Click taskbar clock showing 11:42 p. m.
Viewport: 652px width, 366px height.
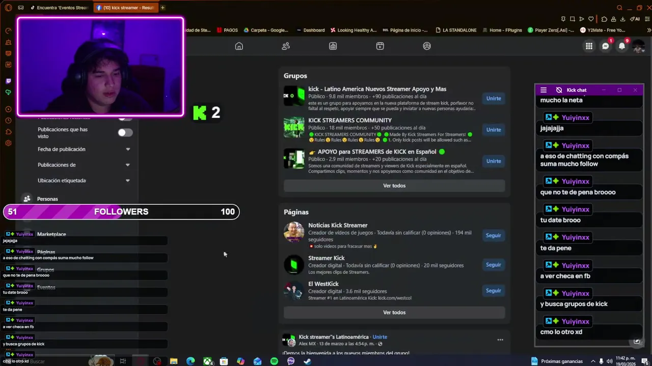(x=626, y=361)
